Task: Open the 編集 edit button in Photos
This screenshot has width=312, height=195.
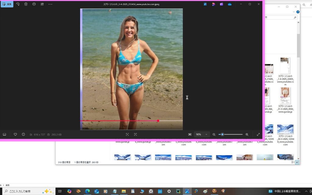Action: pos(7,4)
